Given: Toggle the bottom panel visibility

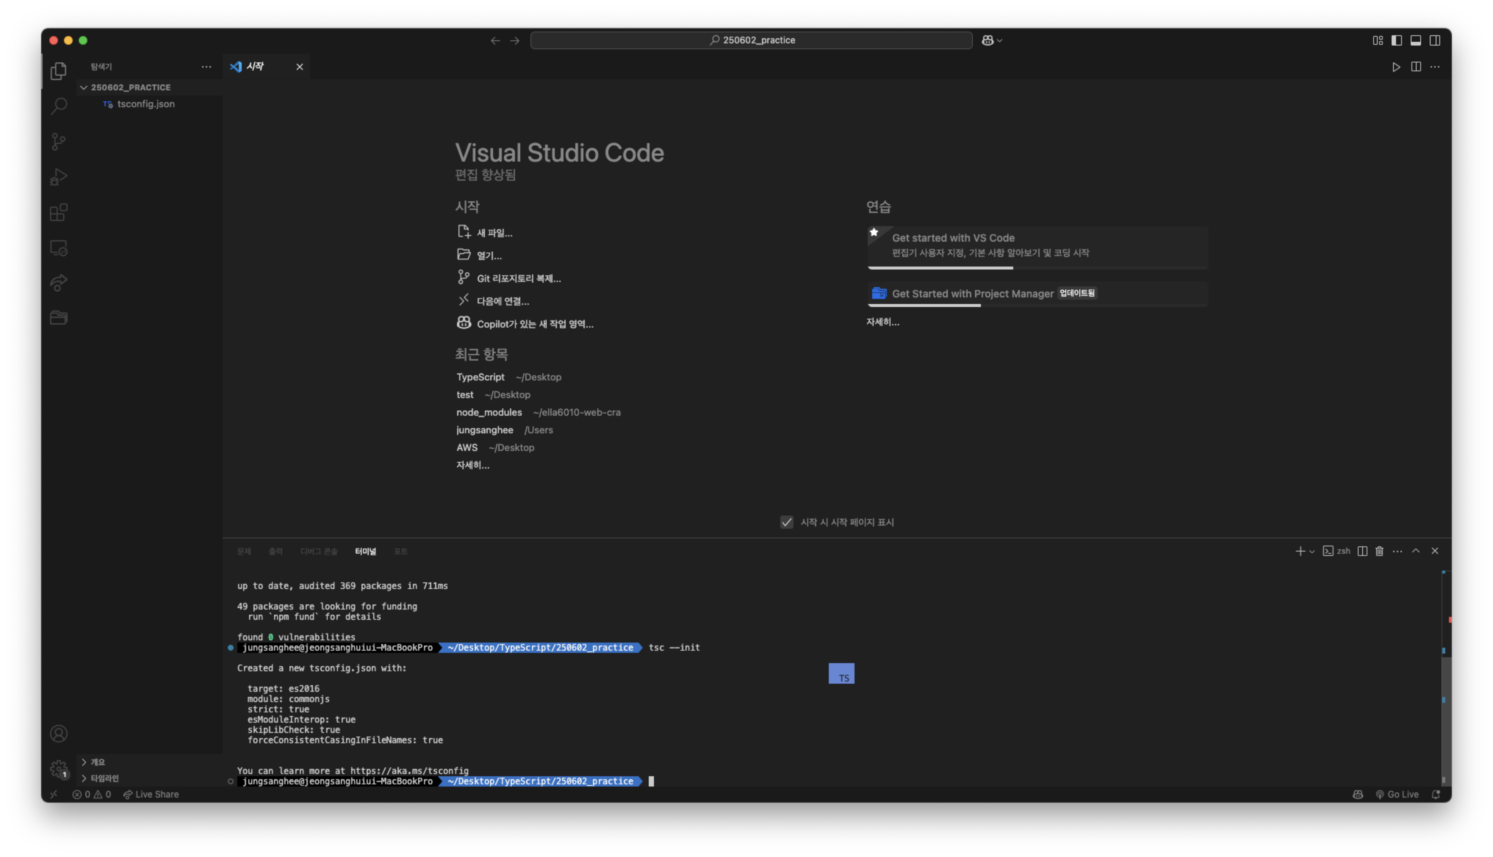Looking at the screenshot, I should click(x=1416, y=41).
